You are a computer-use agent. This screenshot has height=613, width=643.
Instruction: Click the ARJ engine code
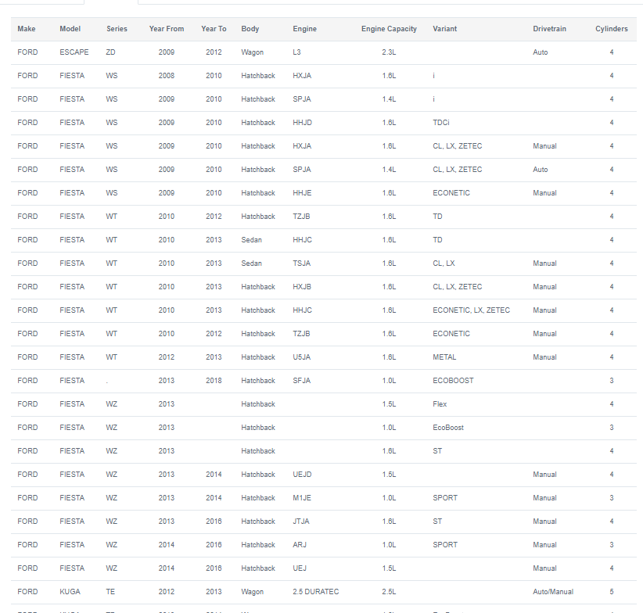click(x=300, y=544)
